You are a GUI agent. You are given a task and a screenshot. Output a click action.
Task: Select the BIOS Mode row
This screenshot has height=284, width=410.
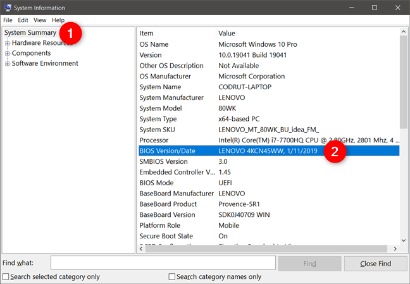point(269,183)
